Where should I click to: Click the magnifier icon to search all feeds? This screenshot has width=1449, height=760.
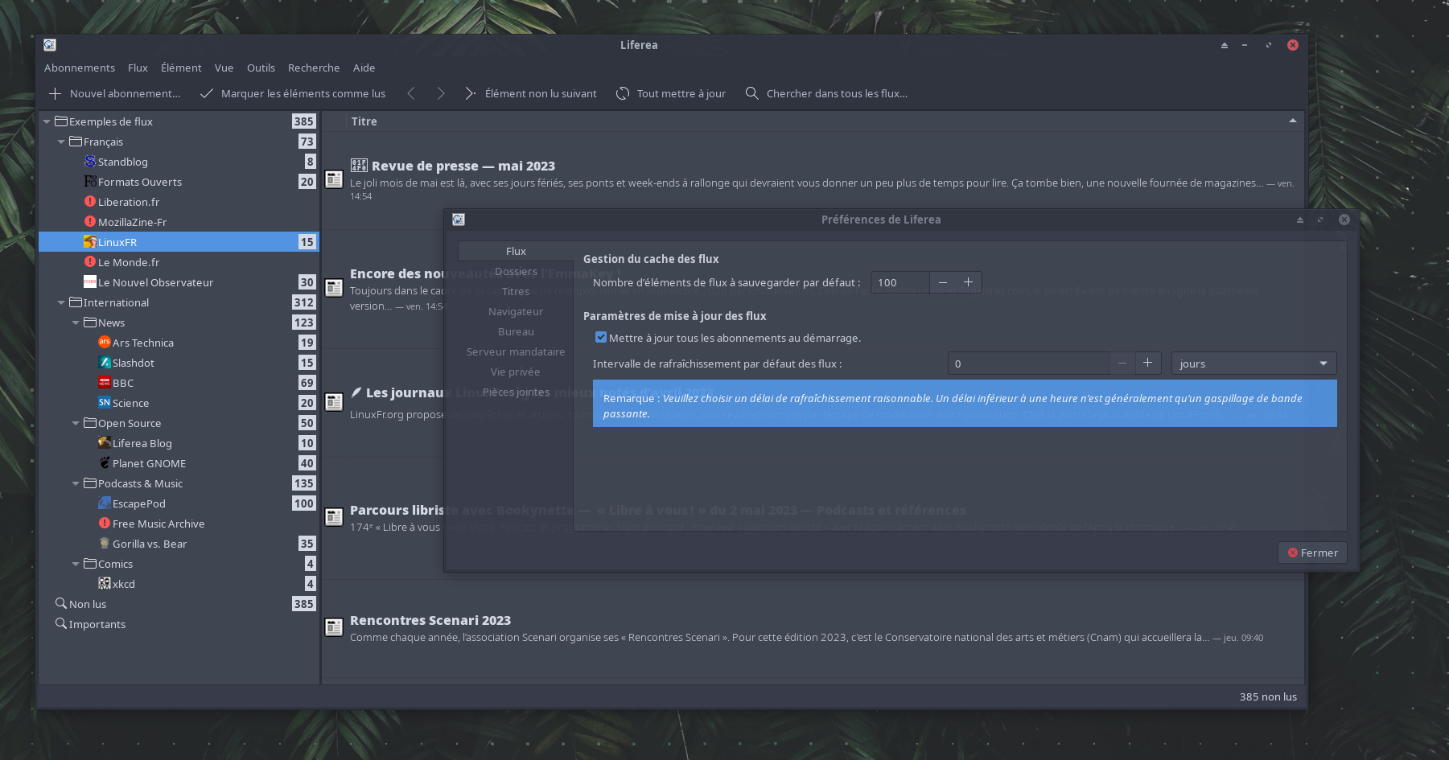click(752, 94)
